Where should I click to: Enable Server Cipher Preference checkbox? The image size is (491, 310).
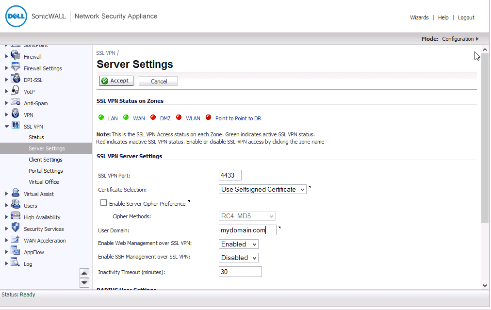click(x=103, y=203)
